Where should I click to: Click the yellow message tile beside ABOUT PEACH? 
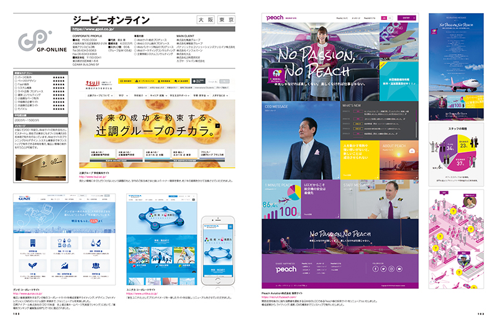click(x=360, y=160)
